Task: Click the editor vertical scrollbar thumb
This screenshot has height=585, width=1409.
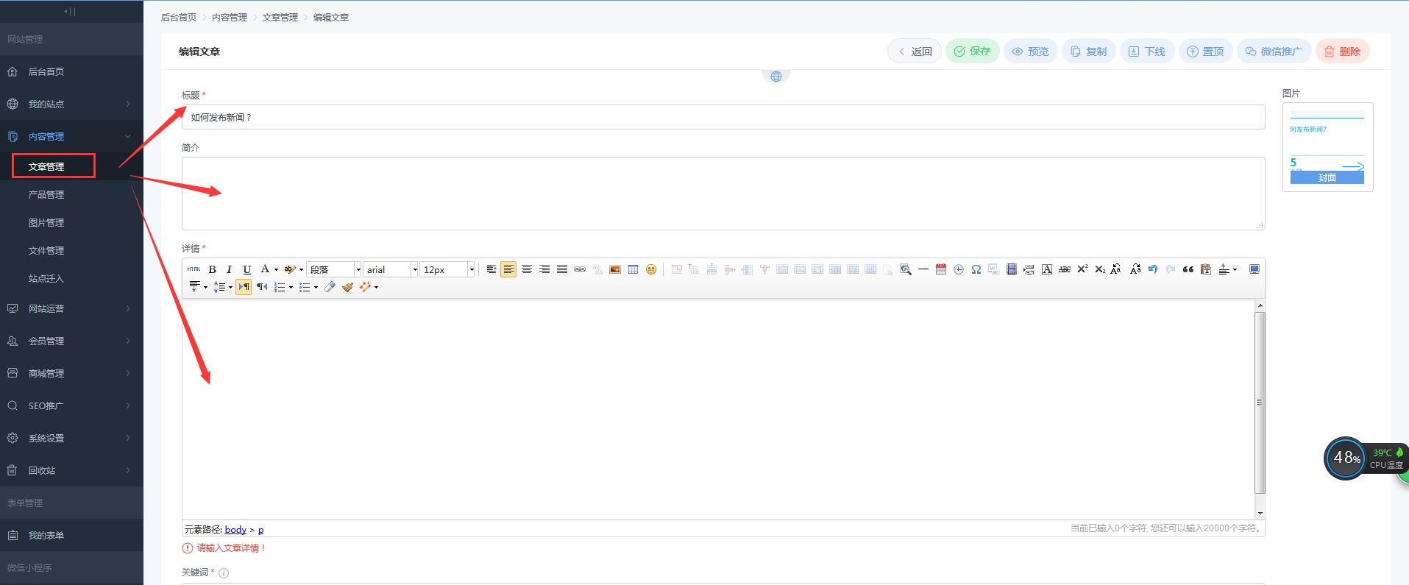Action: [x=1260, y=403]
